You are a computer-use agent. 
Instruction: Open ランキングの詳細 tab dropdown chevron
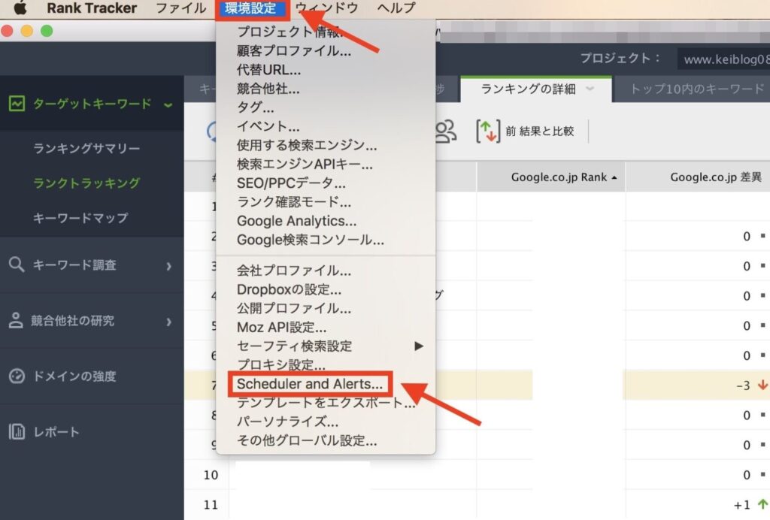(x=590, y=89)
